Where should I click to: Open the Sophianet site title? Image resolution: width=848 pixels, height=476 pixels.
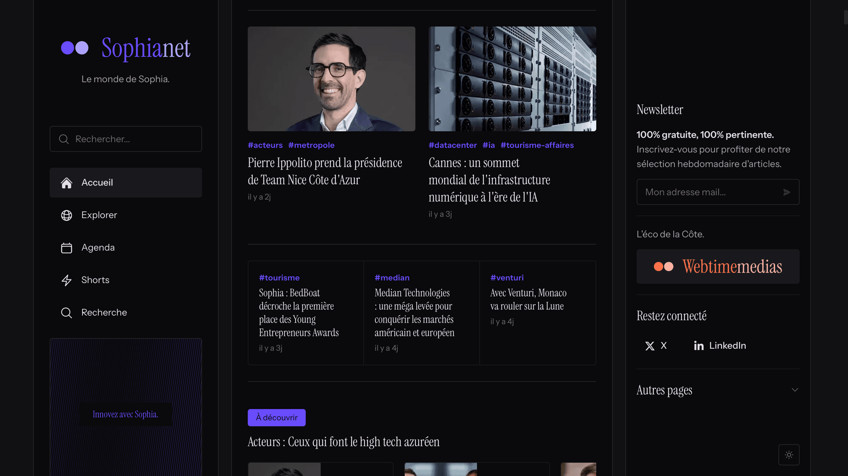146,48
